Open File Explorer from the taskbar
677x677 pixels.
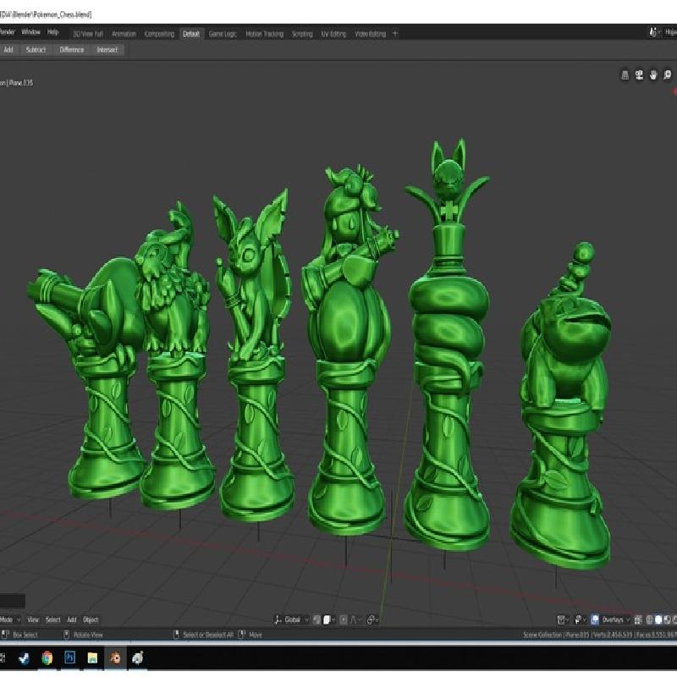tap(92, 658)
